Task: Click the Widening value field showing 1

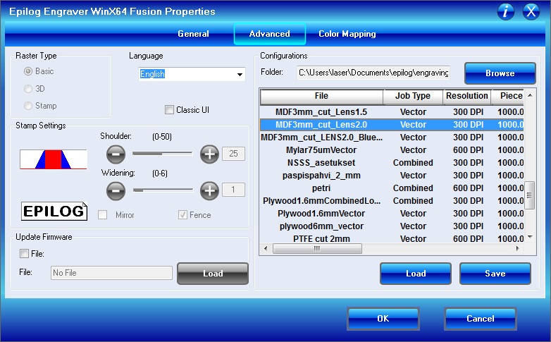Action: click(233, 190)
